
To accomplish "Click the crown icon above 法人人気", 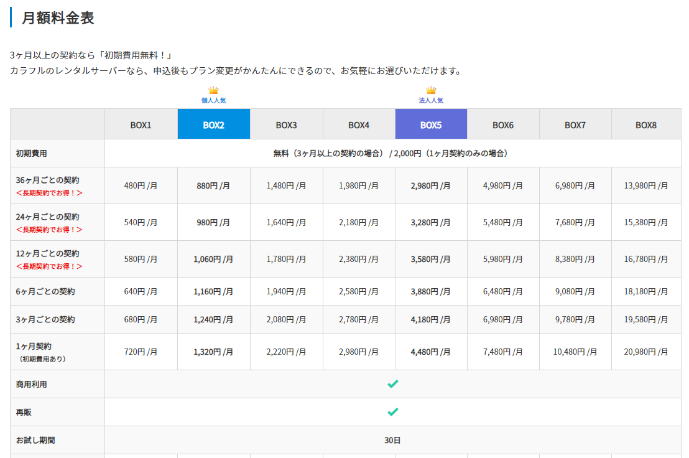I will point(431,90).
